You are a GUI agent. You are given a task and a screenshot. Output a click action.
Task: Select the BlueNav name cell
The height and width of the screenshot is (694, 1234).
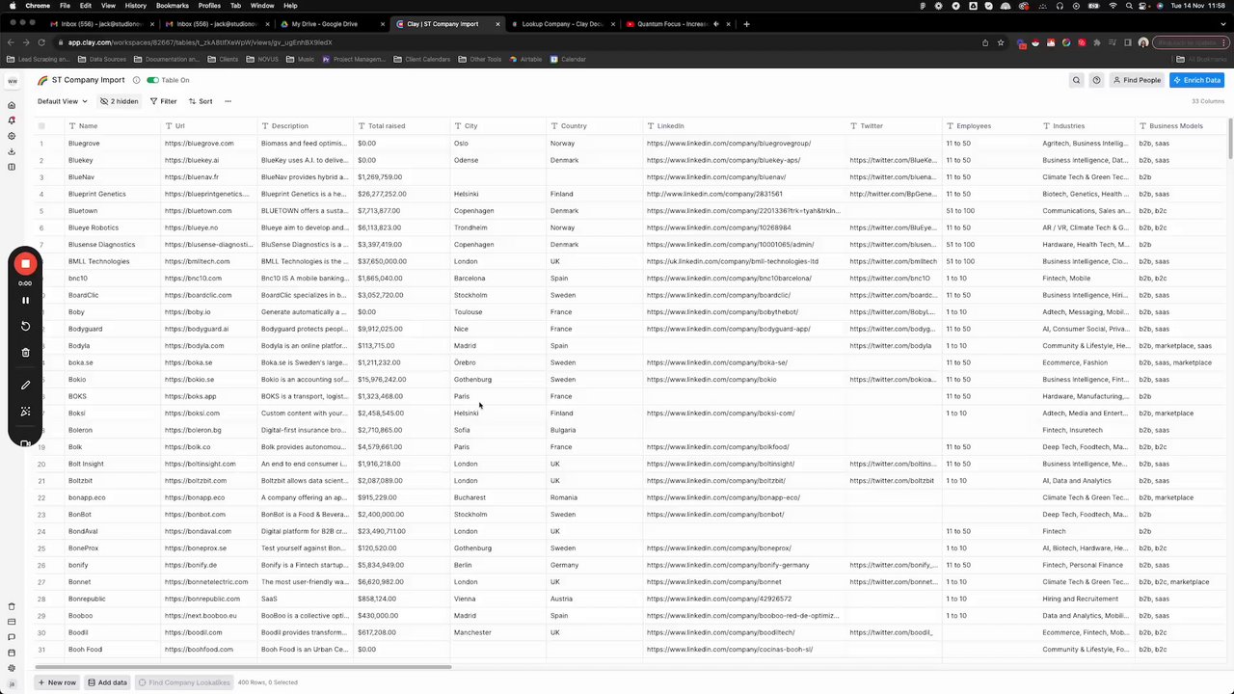(x=113, y=177)
